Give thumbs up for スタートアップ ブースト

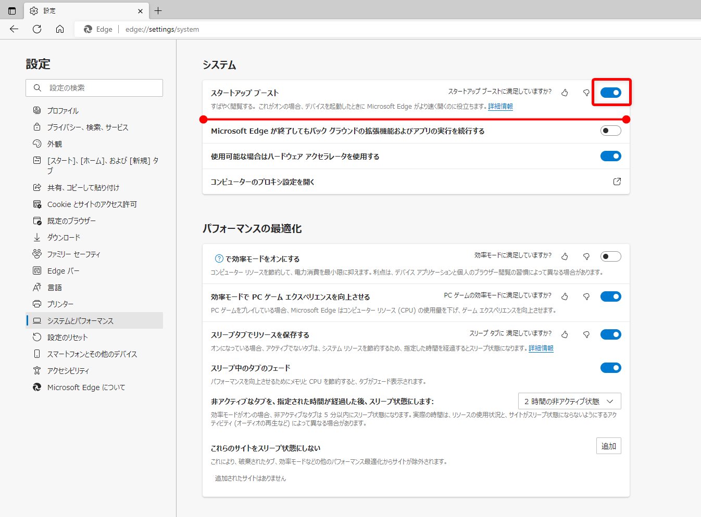tap(565, 92)
